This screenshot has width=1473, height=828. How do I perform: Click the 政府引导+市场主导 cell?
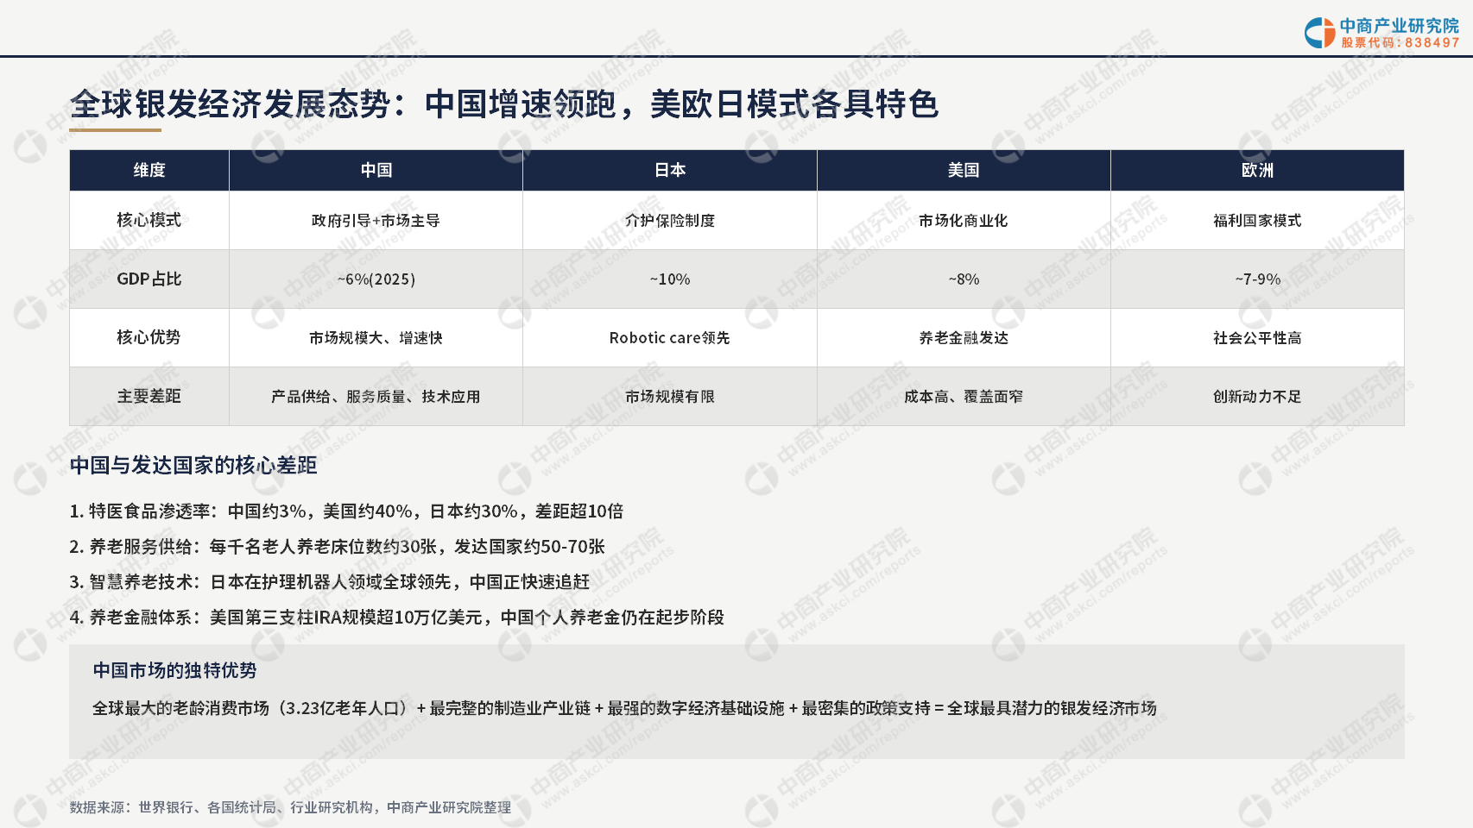click(376, 220)
